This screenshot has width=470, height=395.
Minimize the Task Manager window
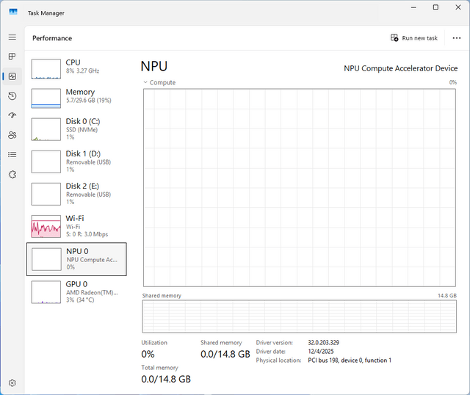point(413,7)
